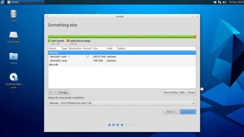
Task: Open the power indicator tray icon
Action: [215, 2]
